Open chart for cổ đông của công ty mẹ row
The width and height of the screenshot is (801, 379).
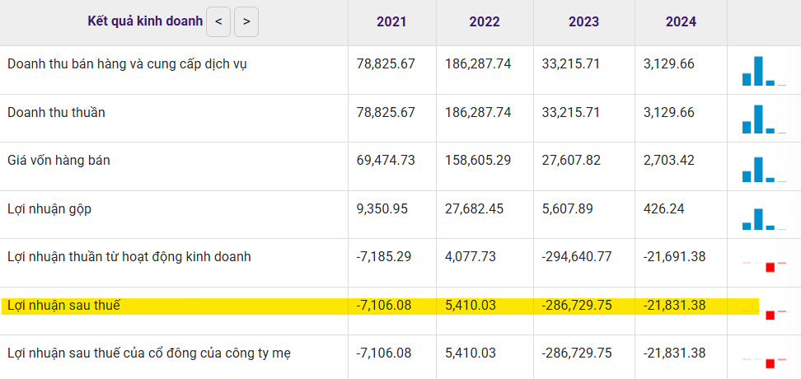tap(764, 363)
